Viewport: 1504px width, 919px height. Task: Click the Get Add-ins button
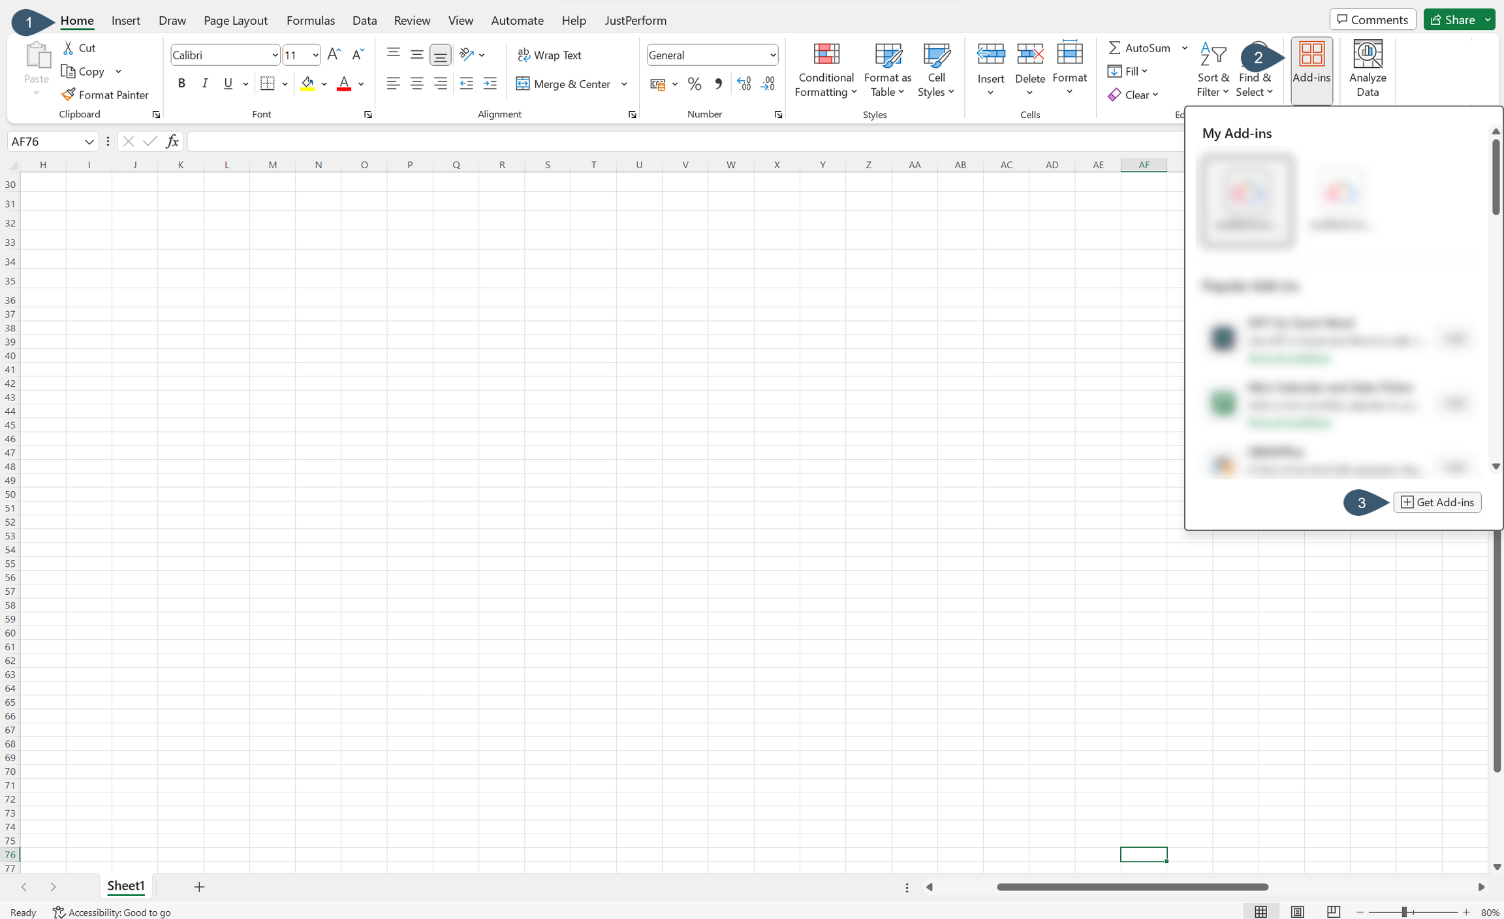[x=1436, y=502]
